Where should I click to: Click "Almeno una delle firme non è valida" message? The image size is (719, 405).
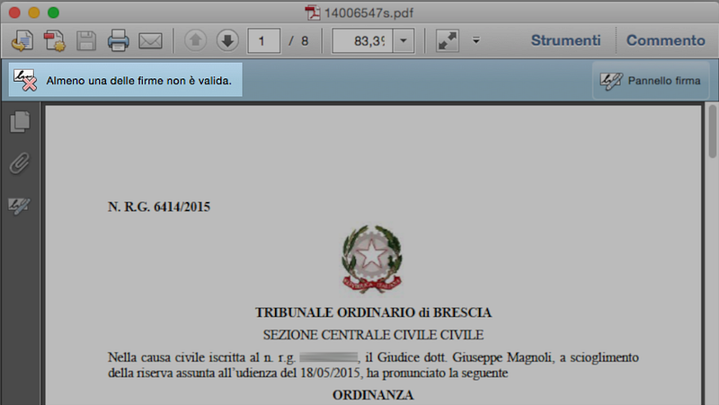pyautogui.click(x=139, y=81)
